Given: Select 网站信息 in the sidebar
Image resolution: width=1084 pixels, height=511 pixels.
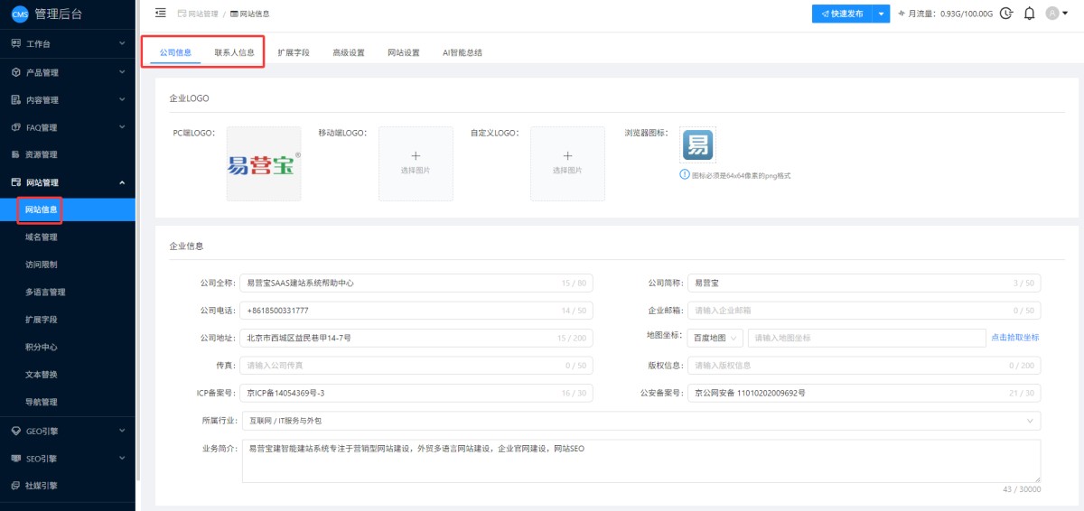Looking at the screenshot, I should [68, 209].
